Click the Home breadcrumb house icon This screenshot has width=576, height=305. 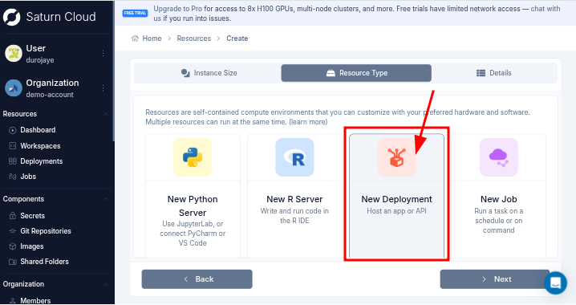coord(135,39)
